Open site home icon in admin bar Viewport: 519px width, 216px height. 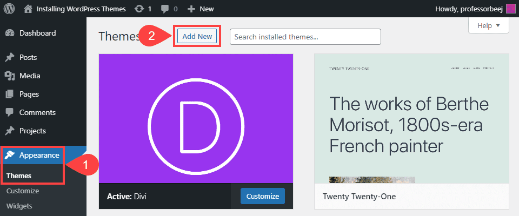tap(28, 9)
